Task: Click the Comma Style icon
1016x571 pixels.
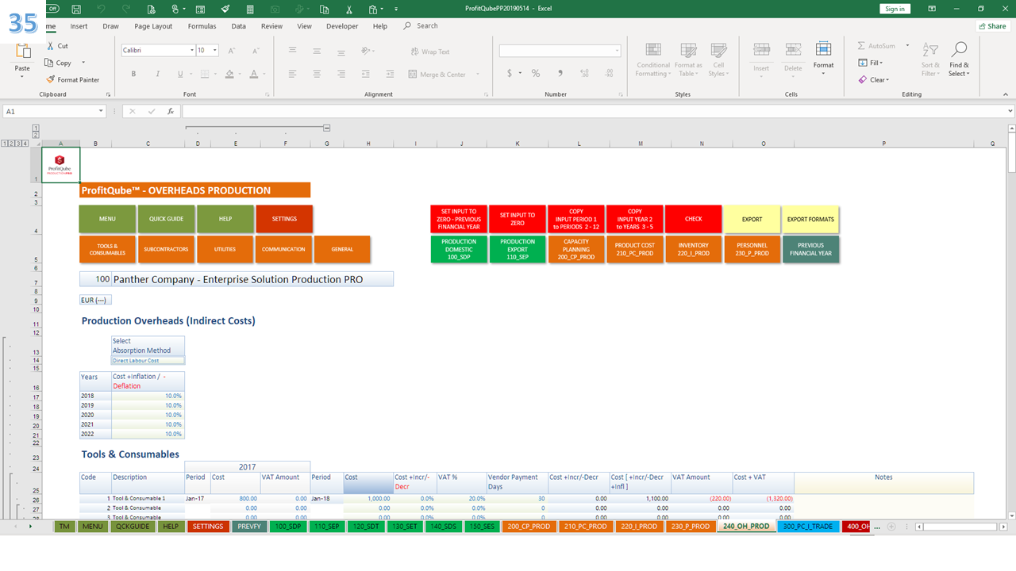Action: 560,73
